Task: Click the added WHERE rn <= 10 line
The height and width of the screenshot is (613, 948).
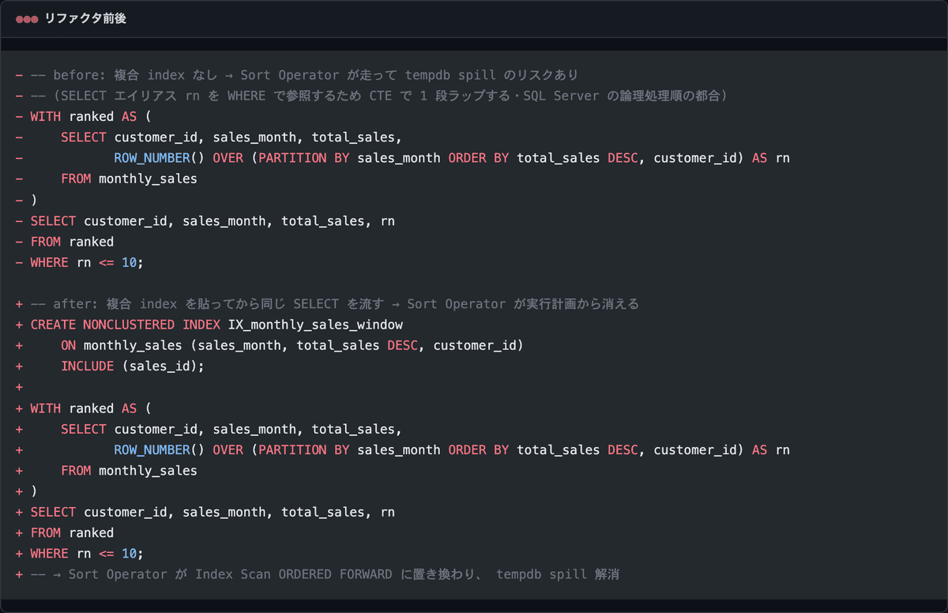Action: (80, 554)
